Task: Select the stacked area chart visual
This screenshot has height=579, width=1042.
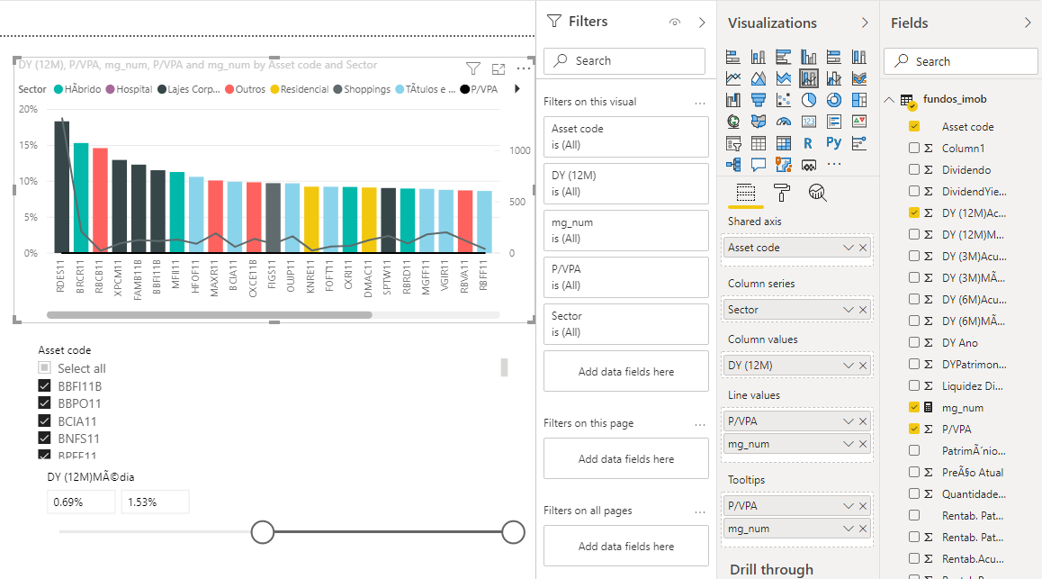Action: tap(784, 78)
